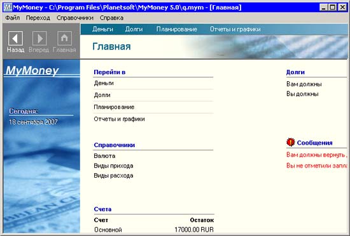Open the Файл menu
Viewport: 350px width, 236px height.
coord(13,18)
